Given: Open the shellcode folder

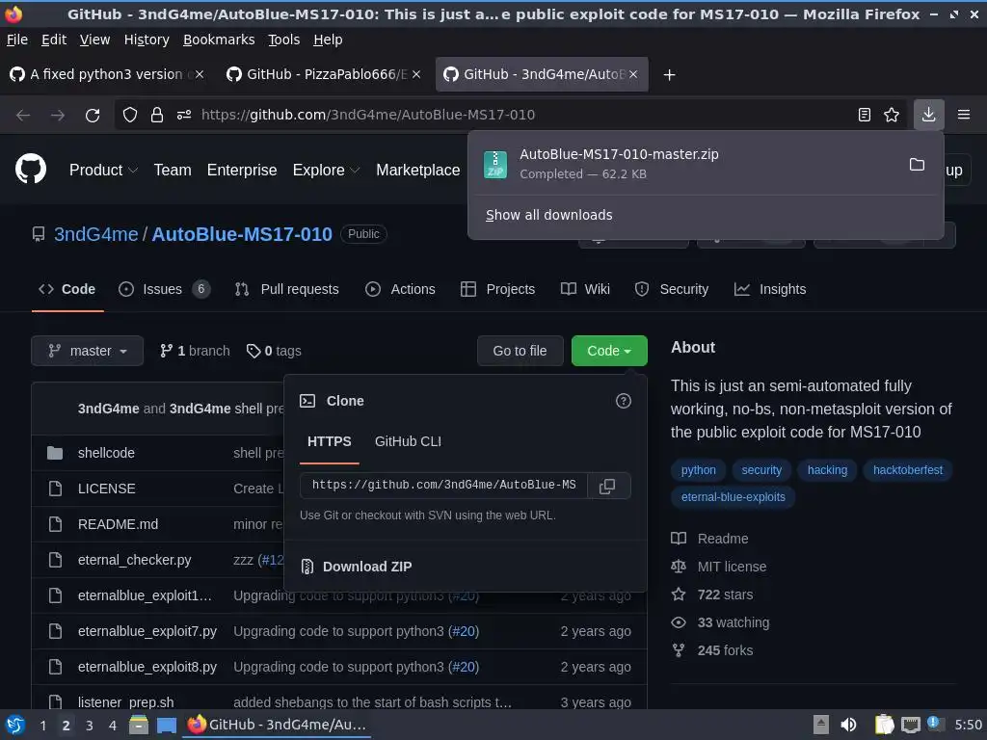Looking at the screenshot, I should coord(106,453).
